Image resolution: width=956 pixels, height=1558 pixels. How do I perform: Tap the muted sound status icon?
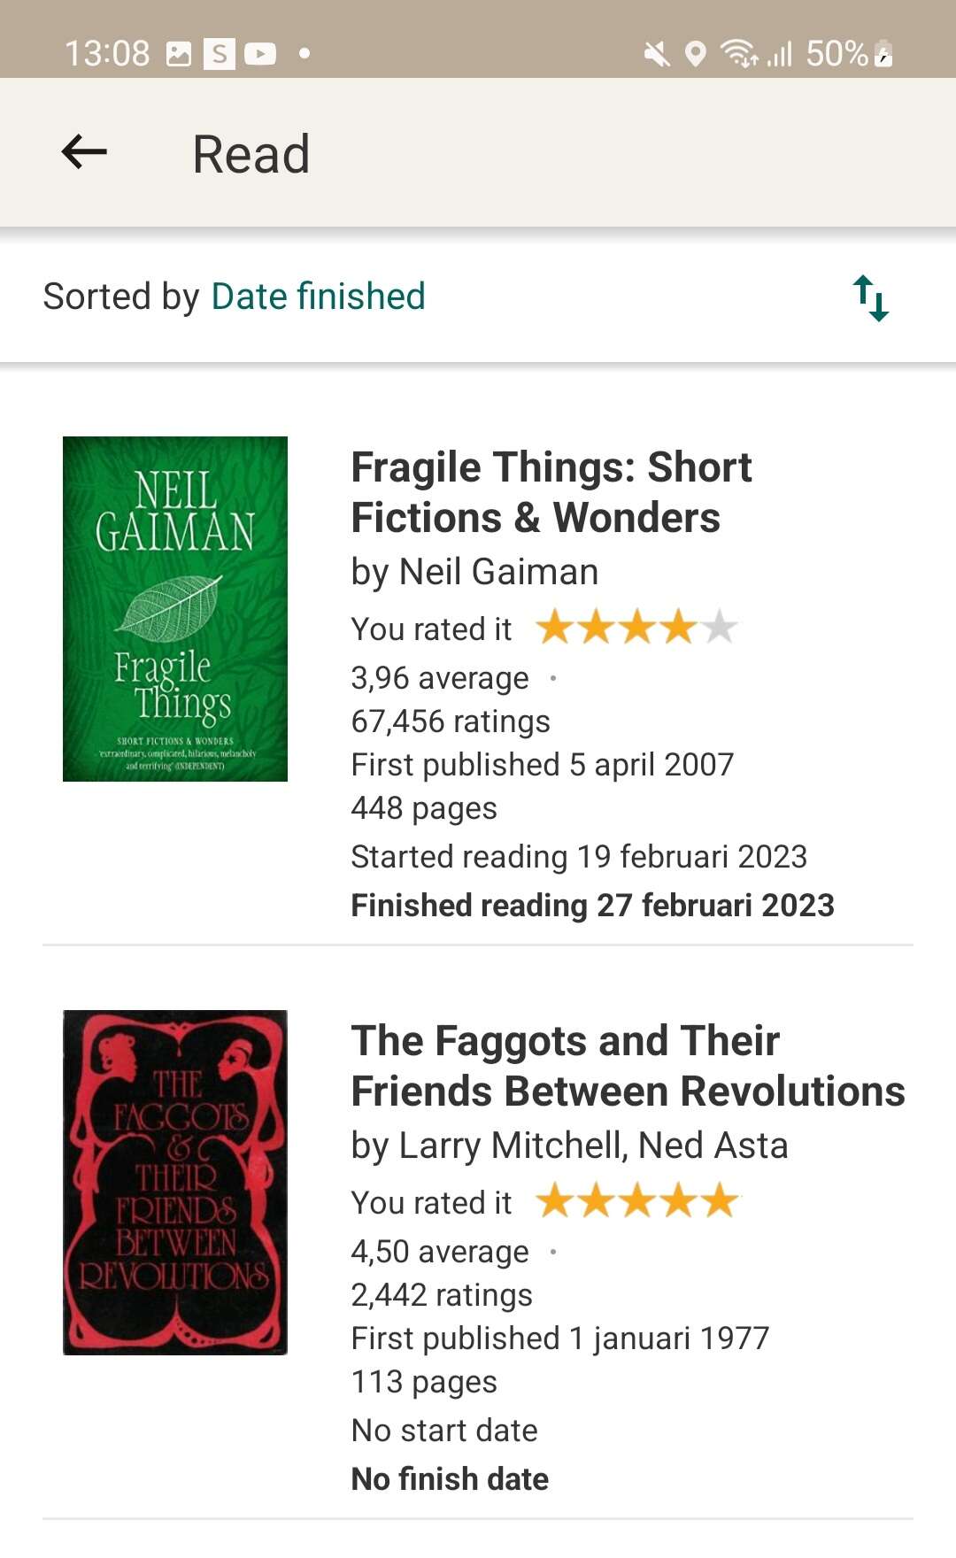pos(656,54)
